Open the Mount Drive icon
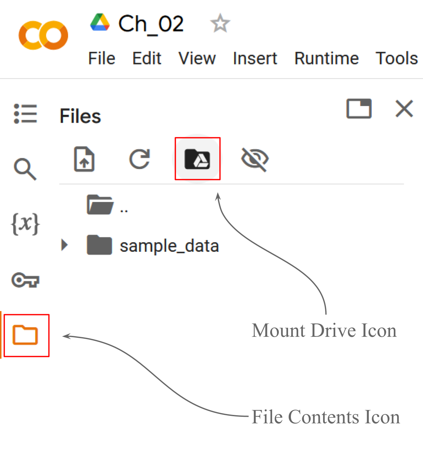The height and width of the screenshot is (453, 423). pos(198,159)
